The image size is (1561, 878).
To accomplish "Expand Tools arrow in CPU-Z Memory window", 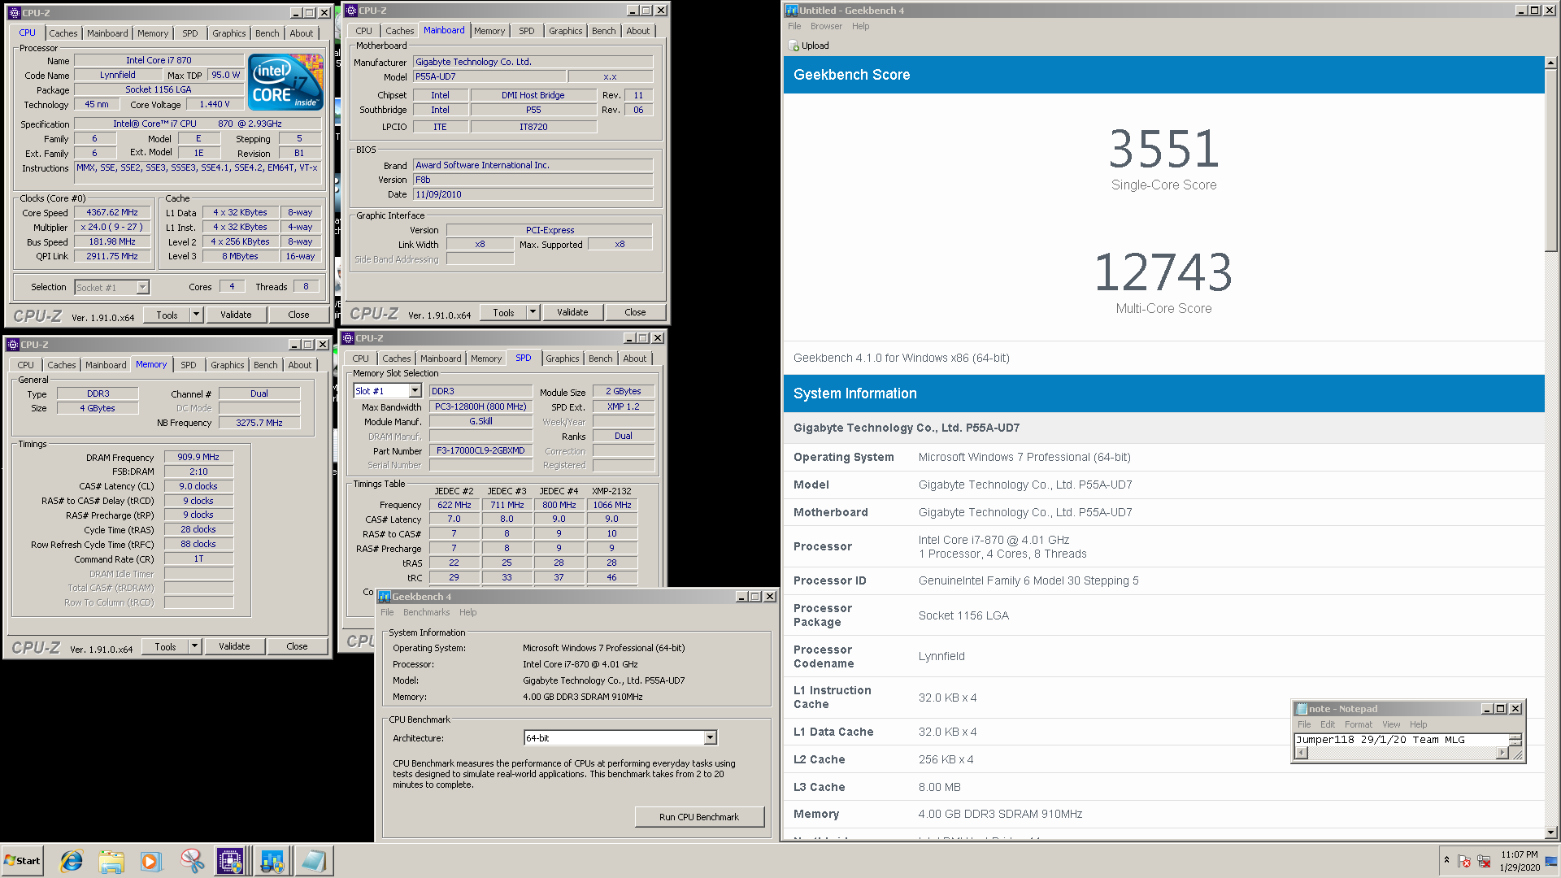I will tap(194, 646).
